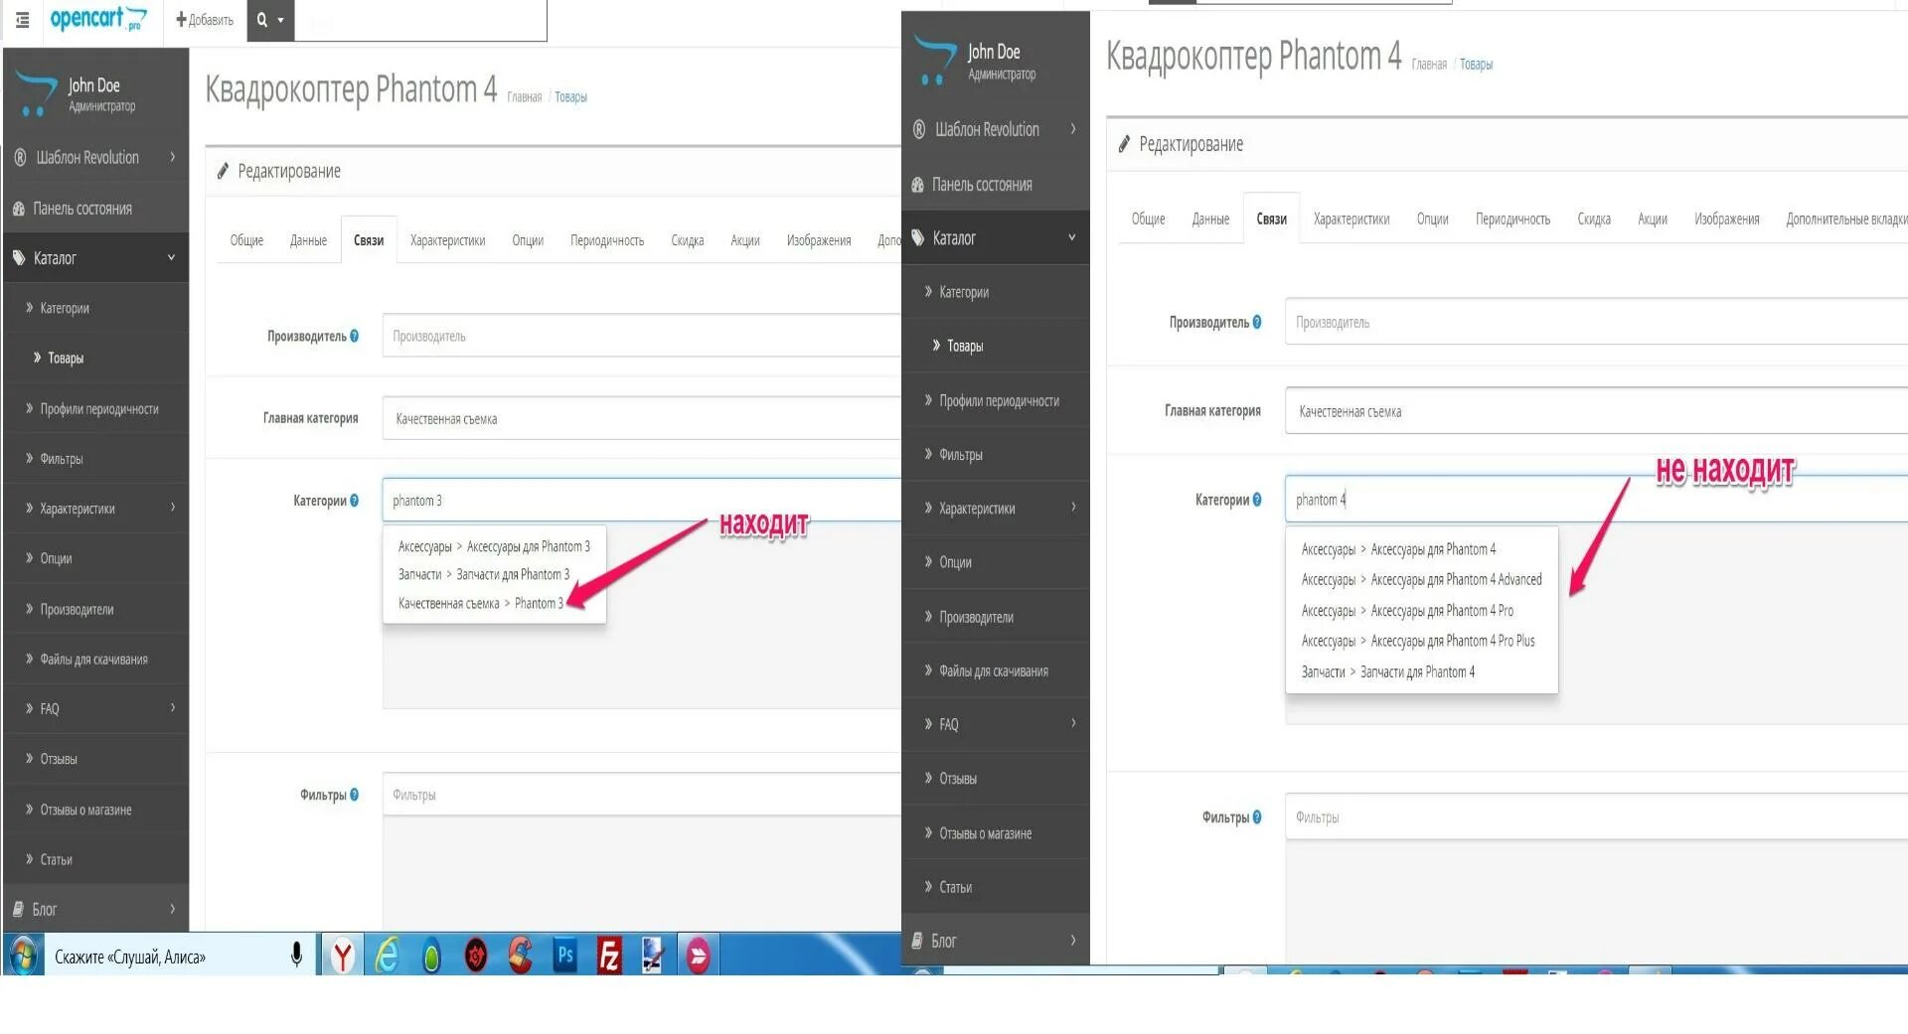Open Internet Explorer from the taskbar
1908x1034 pixels.
(x=387, y=956)
